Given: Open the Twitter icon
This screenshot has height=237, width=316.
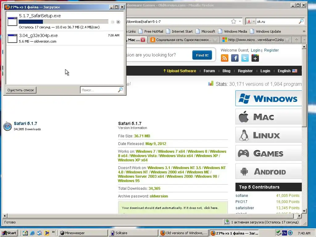Looking at the screenshot, I should tap(245, 58).
